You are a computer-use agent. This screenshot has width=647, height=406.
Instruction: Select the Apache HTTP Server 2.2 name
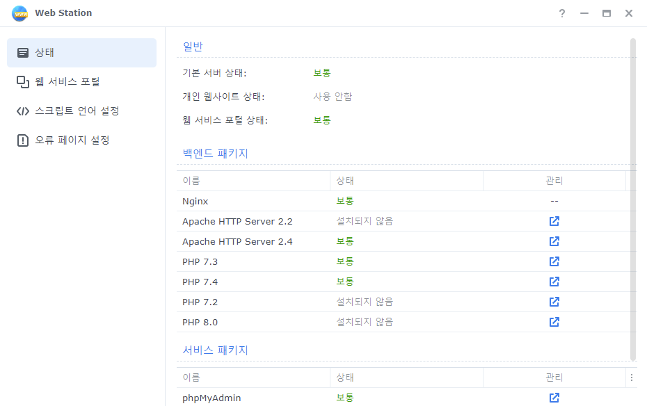coord(237,222)
